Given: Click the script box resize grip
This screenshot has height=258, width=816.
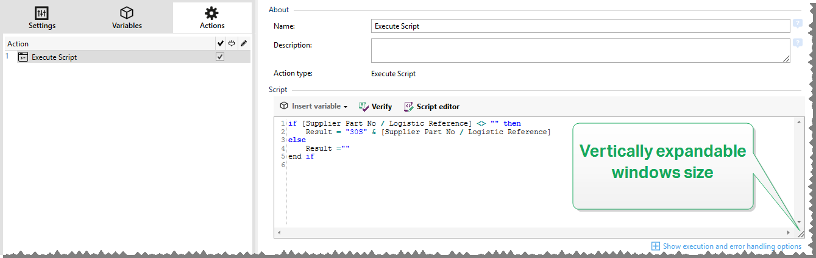Looking at the screenshot, I should 801,234.
